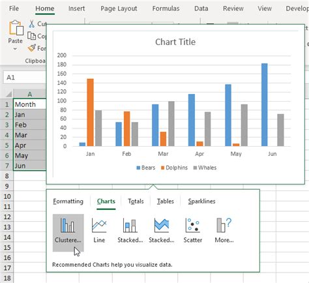Switch to the Home ribbon tab
This screenshot has height=283, width=309.
point(45,8)
